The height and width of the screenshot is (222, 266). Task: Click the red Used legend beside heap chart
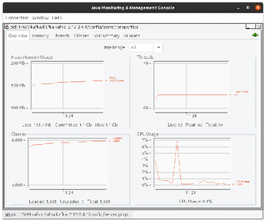point(116,79)
